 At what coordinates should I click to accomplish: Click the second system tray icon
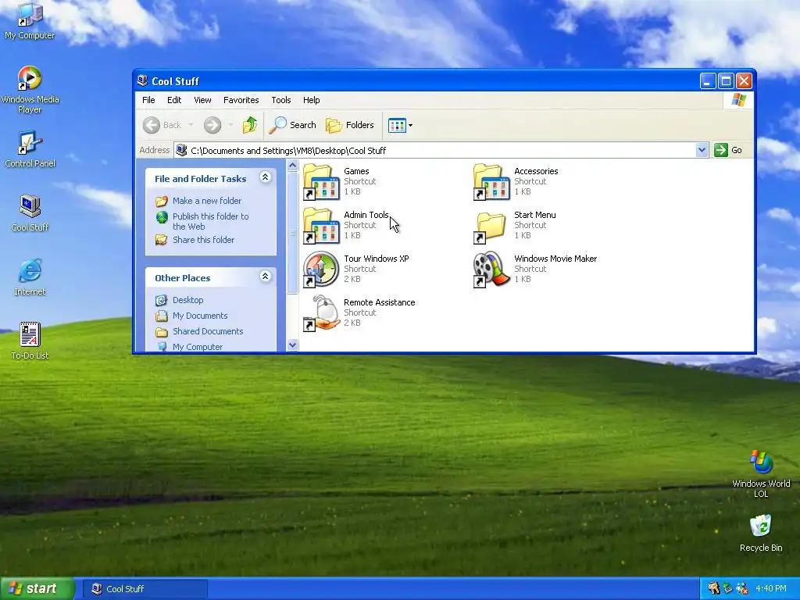(727, 588)
